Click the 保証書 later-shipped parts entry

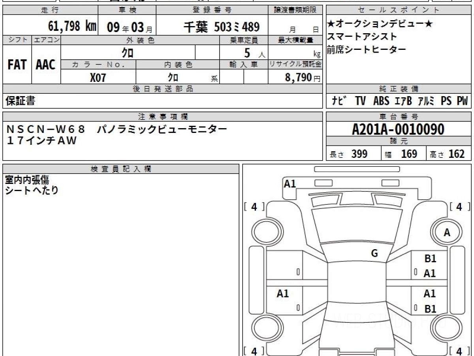tap(20, 101)
